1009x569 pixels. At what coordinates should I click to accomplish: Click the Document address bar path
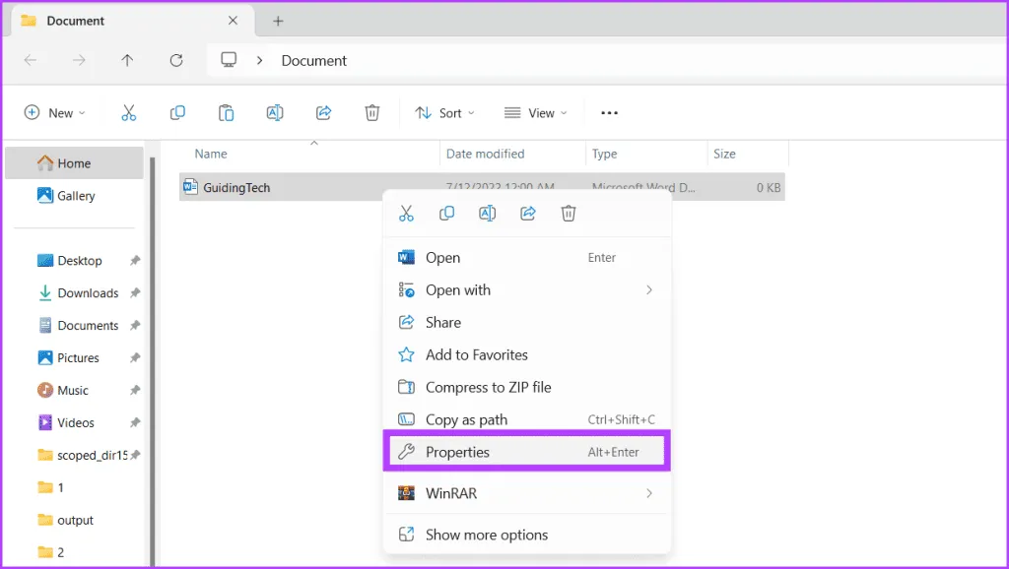(x=314, y=61)
